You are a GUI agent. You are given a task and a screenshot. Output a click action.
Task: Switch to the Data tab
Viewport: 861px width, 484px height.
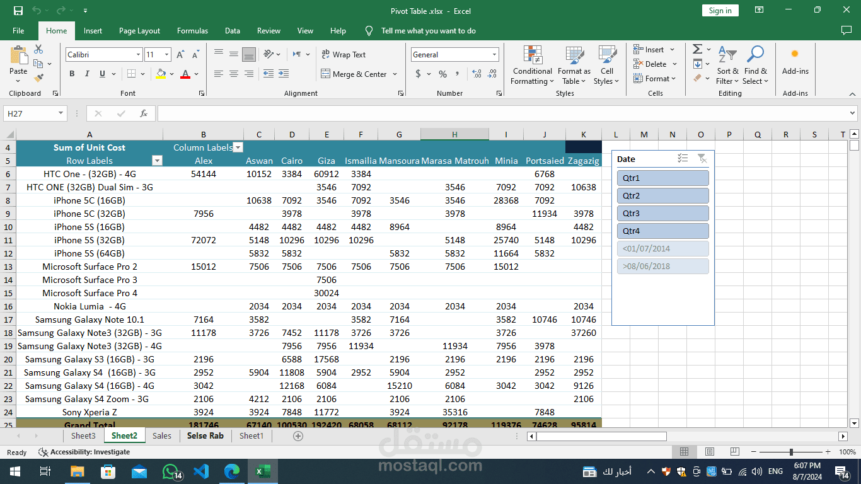233,31
